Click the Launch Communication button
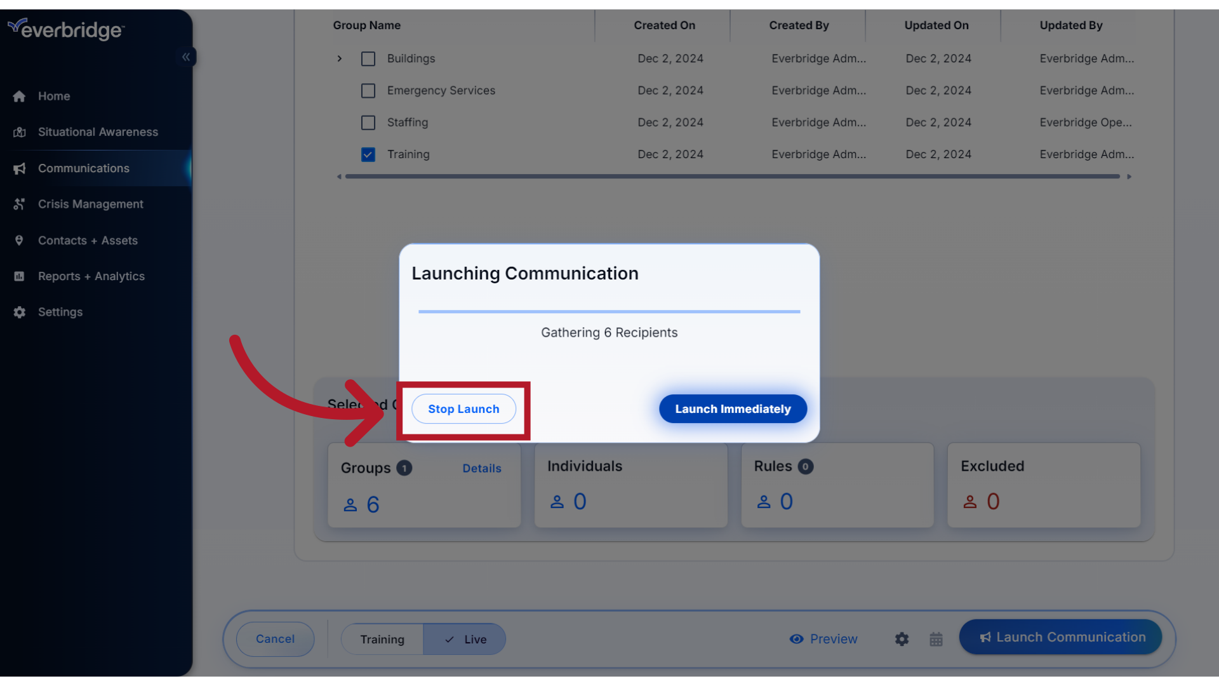 (x=1060, y=637)
